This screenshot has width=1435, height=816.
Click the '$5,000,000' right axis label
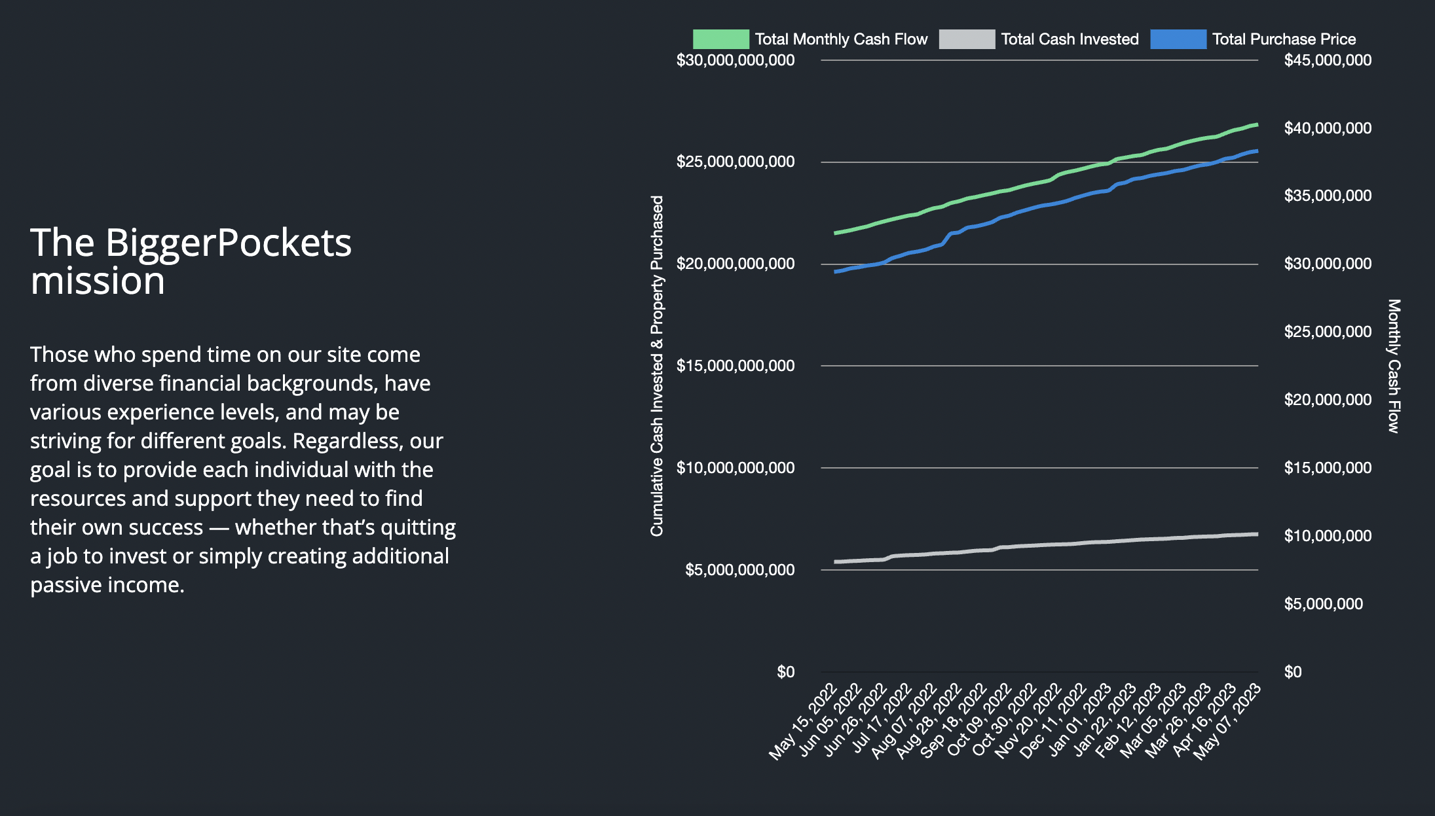1324,604
